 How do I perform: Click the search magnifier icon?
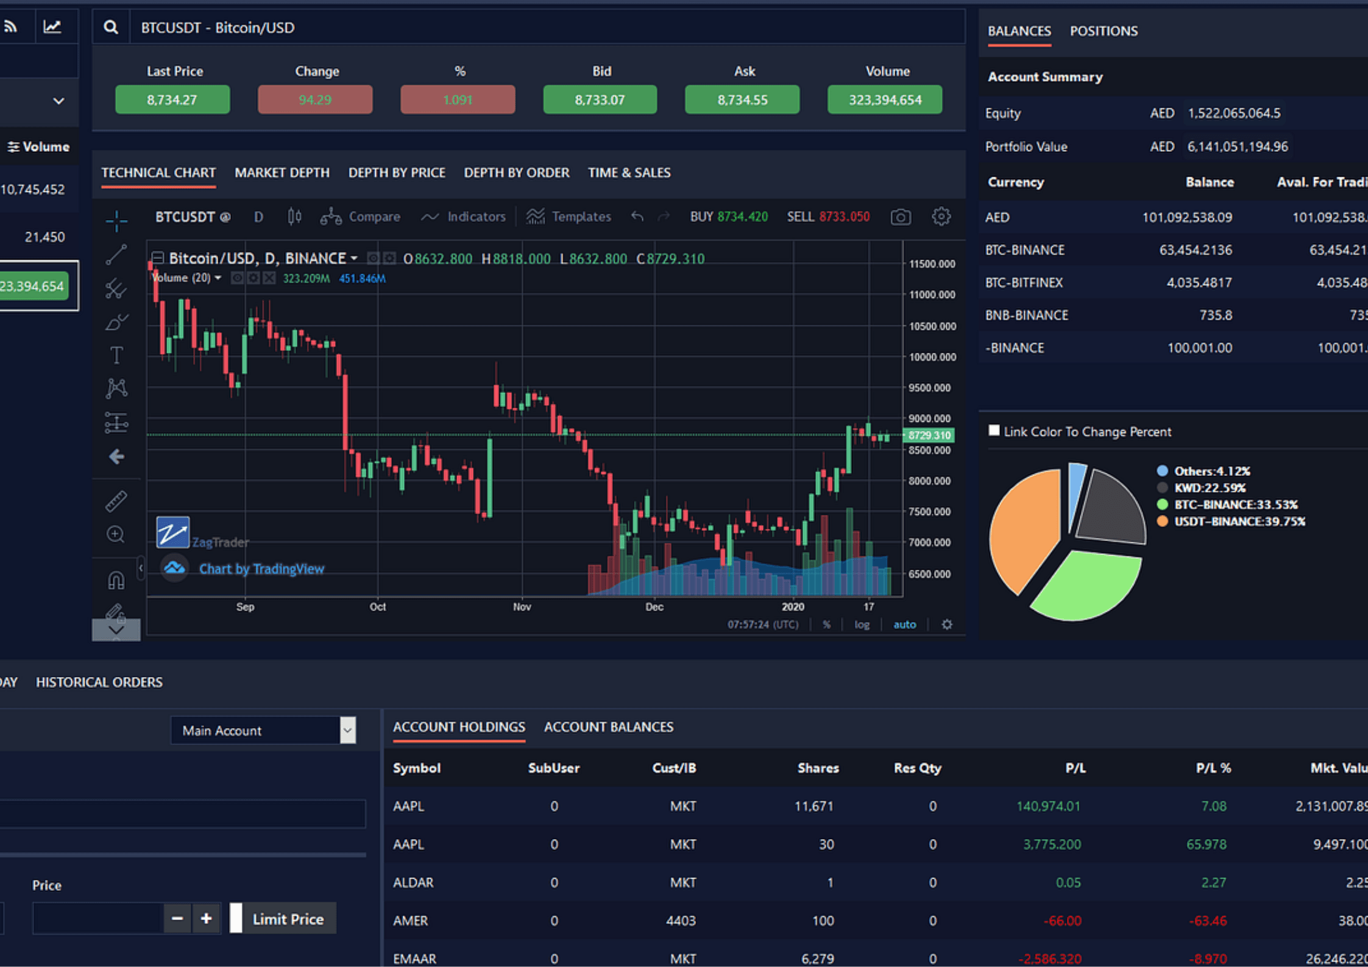click(x=111, y=27)
